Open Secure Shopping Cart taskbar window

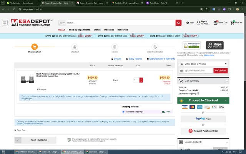(73, 152)
